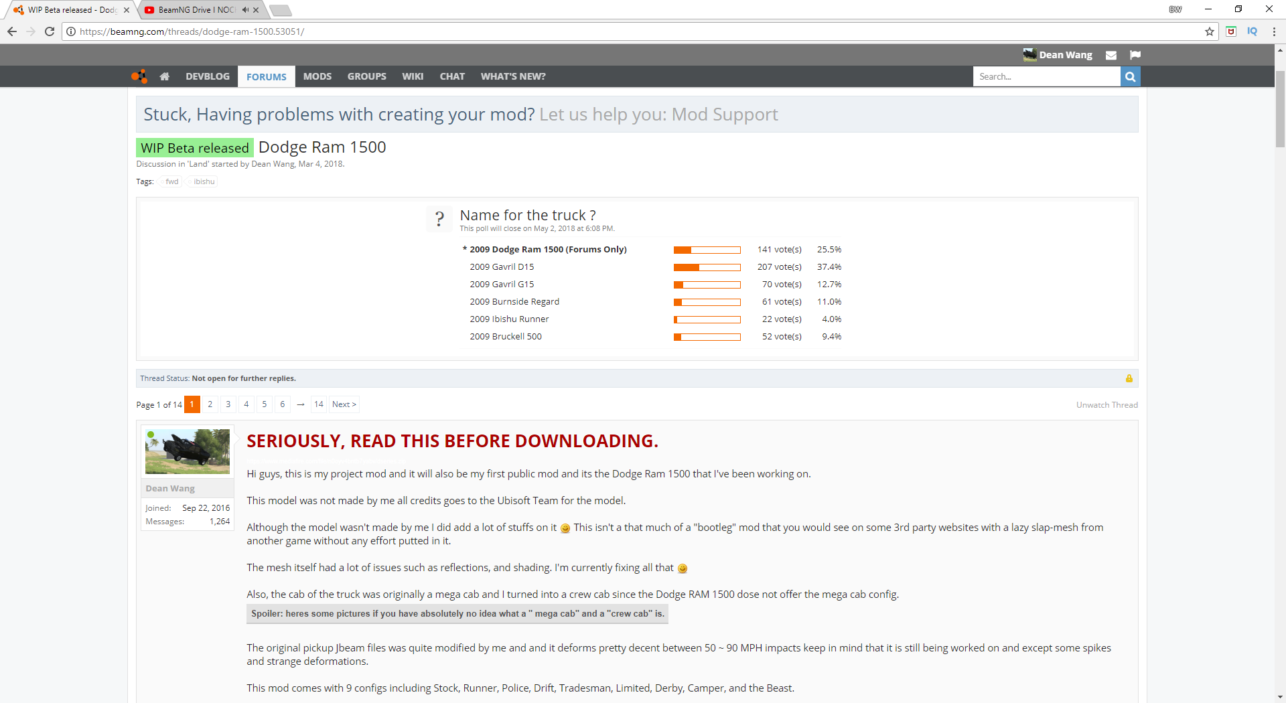The width and height of the screenshot is (1286, 703).
Task: Click the current page 1 button
Action: pyautogui.click(x=192, y=404)
